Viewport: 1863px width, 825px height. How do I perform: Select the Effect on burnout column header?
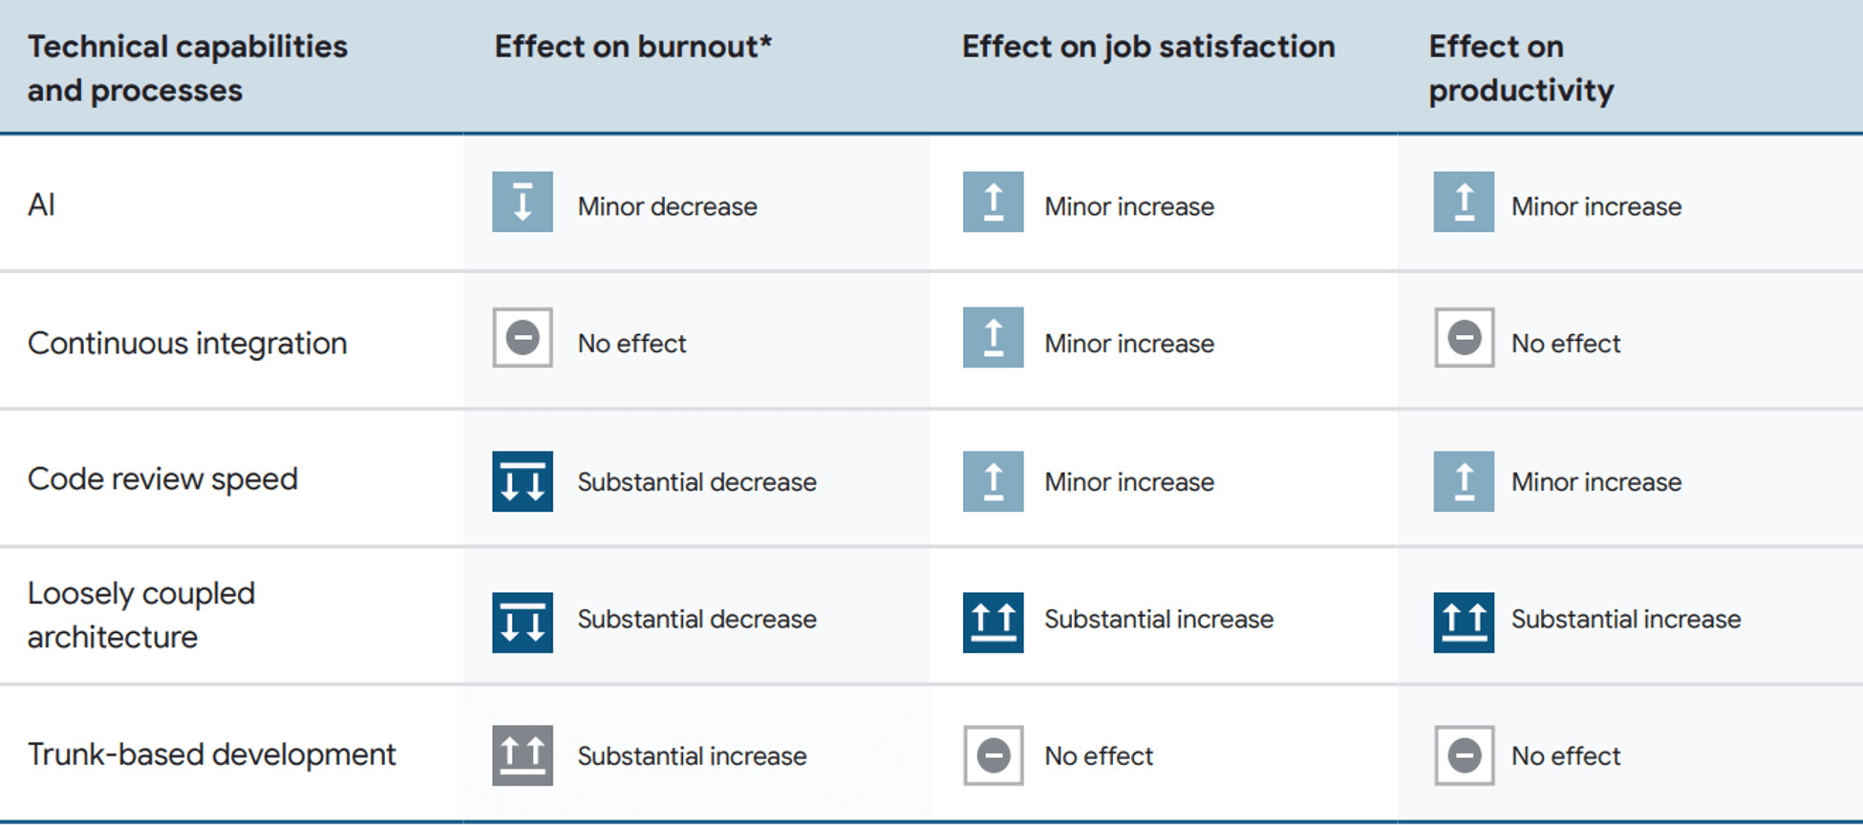tap(633, 46)
